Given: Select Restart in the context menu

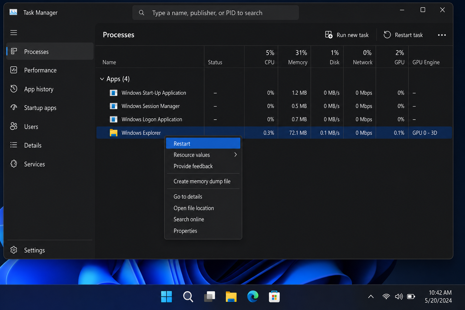Looking at the screenshot, I should (203, 143).
